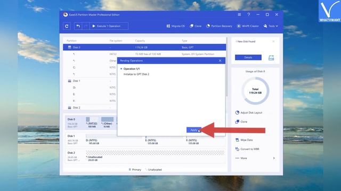Click Adjust Disk Layout
Image resolution: width=341 pixels, height=191 pixels.
point(249,112)
